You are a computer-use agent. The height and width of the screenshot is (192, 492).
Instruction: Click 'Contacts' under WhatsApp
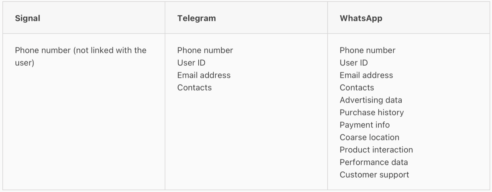(x=357, y=88)
